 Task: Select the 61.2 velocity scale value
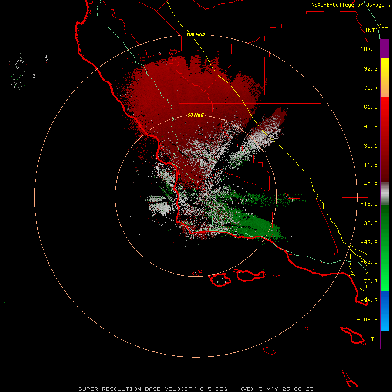371,107
